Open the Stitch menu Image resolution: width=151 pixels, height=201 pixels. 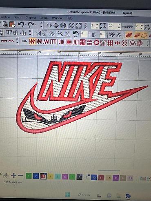(18, 18)
